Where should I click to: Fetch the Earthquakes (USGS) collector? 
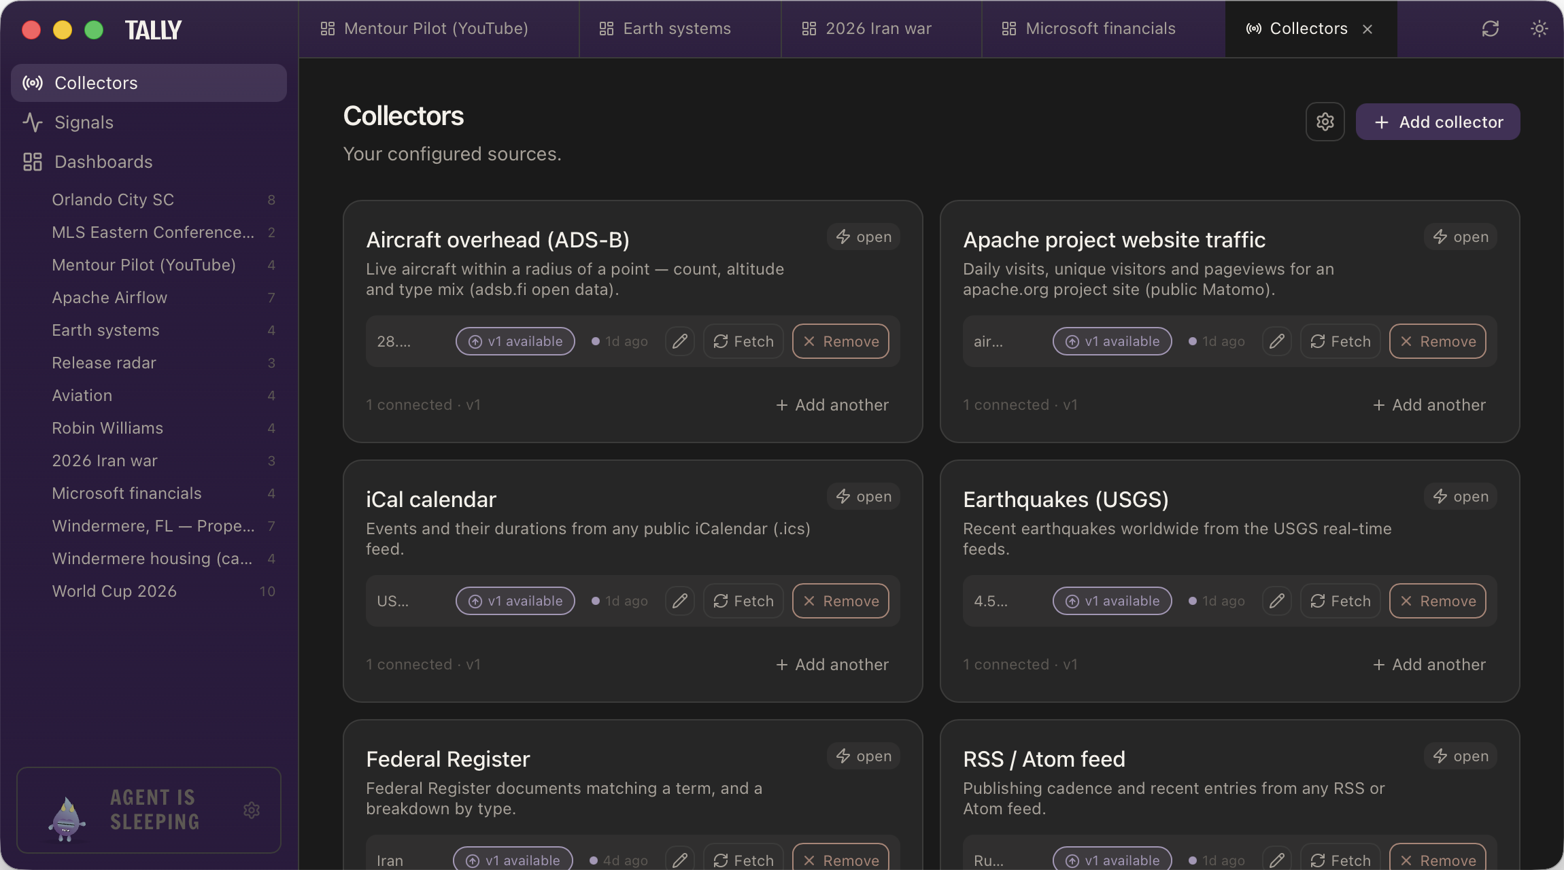click(1340, 601)
